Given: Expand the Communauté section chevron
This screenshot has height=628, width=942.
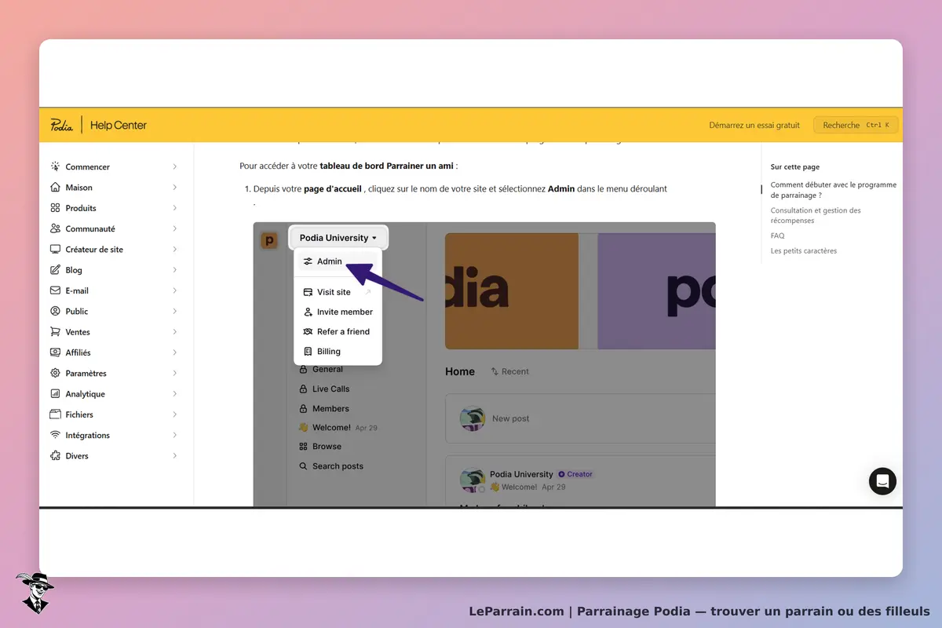Looking at the screenshot, I should point(175,228).
